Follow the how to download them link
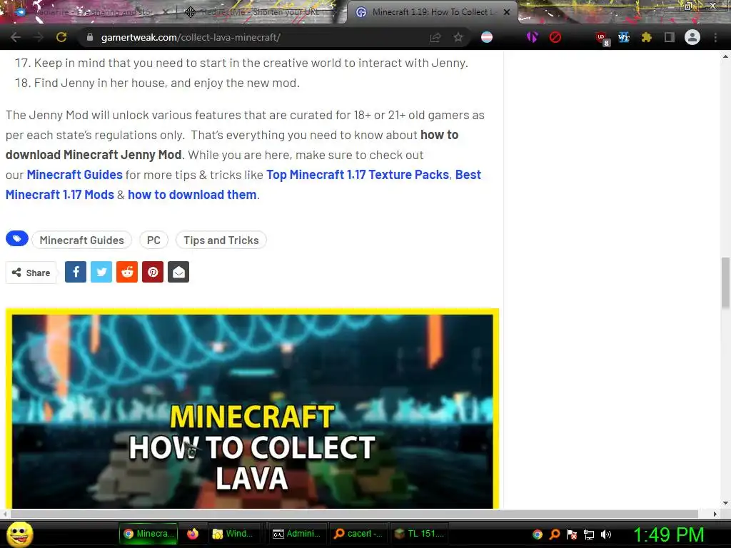The height and width of the screenshot is (548, 731). click(192, 195)
